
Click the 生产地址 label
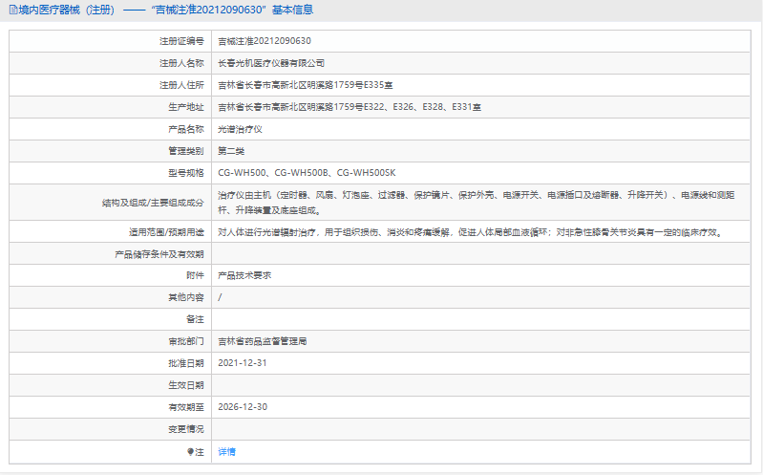186,107
